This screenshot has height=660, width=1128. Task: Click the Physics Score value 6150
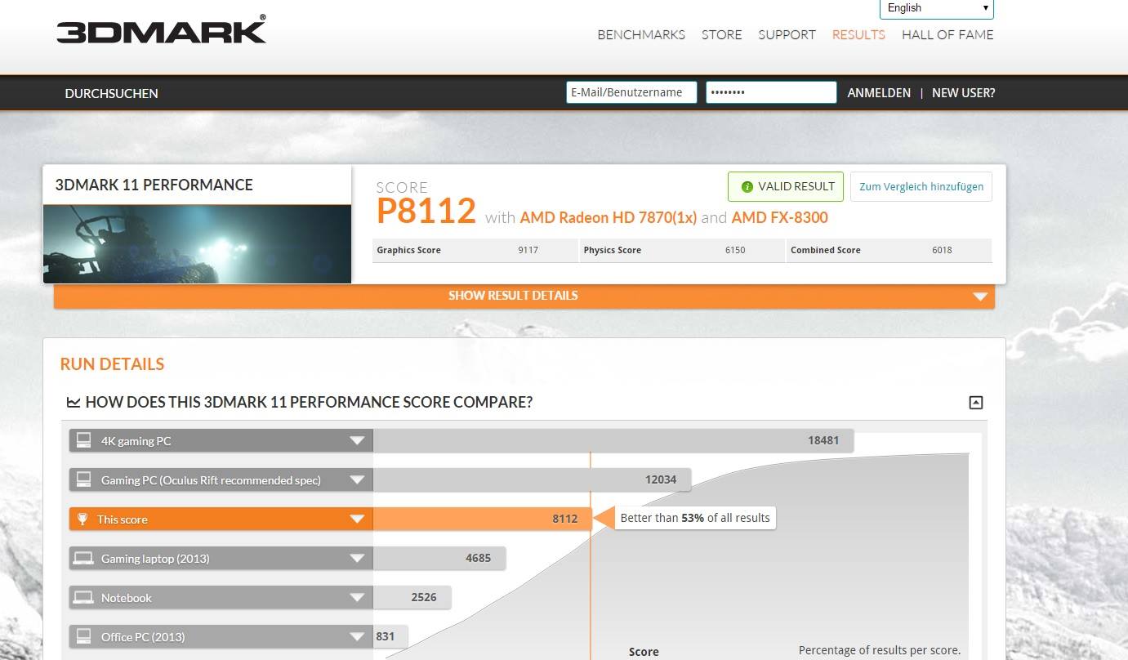tap(735, 250)
